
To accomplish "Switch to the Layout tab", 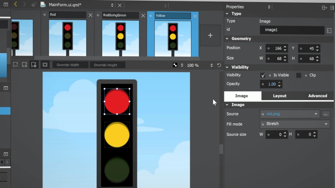I will (280, 96).
